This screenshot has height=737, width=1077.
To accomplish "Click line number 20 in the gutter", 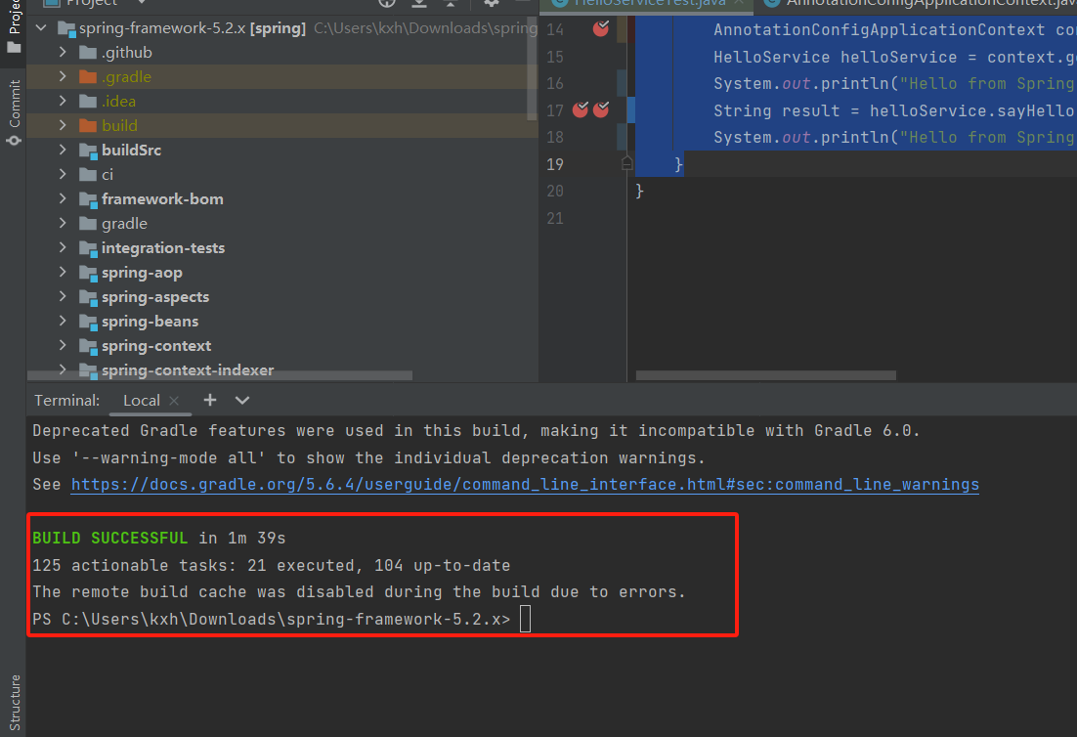I will point(555,191).
